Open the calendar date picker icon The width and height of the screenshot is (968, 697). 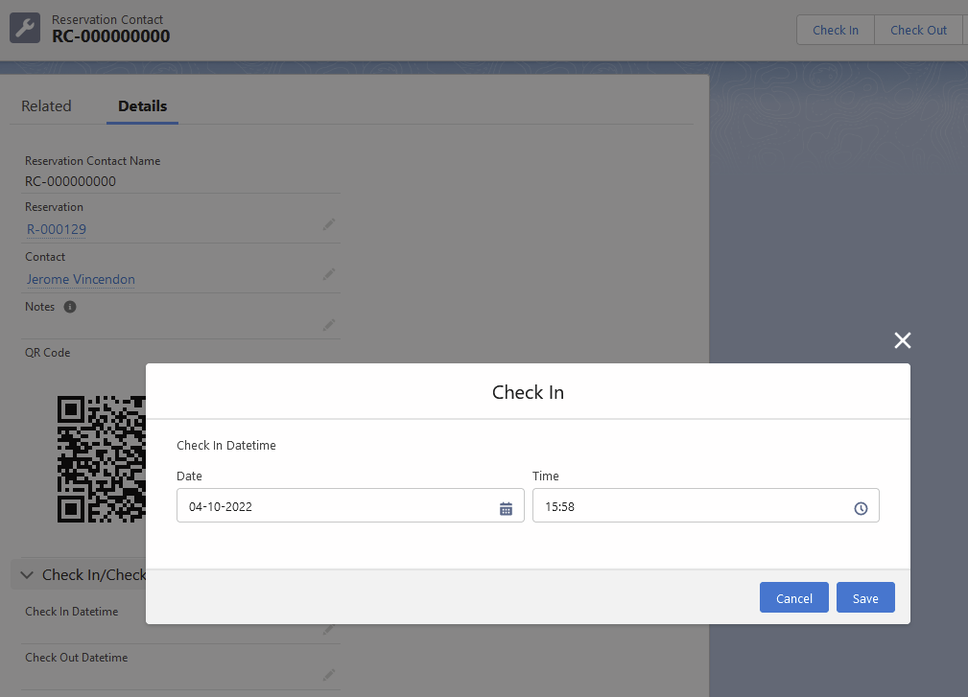coord(506,508)
